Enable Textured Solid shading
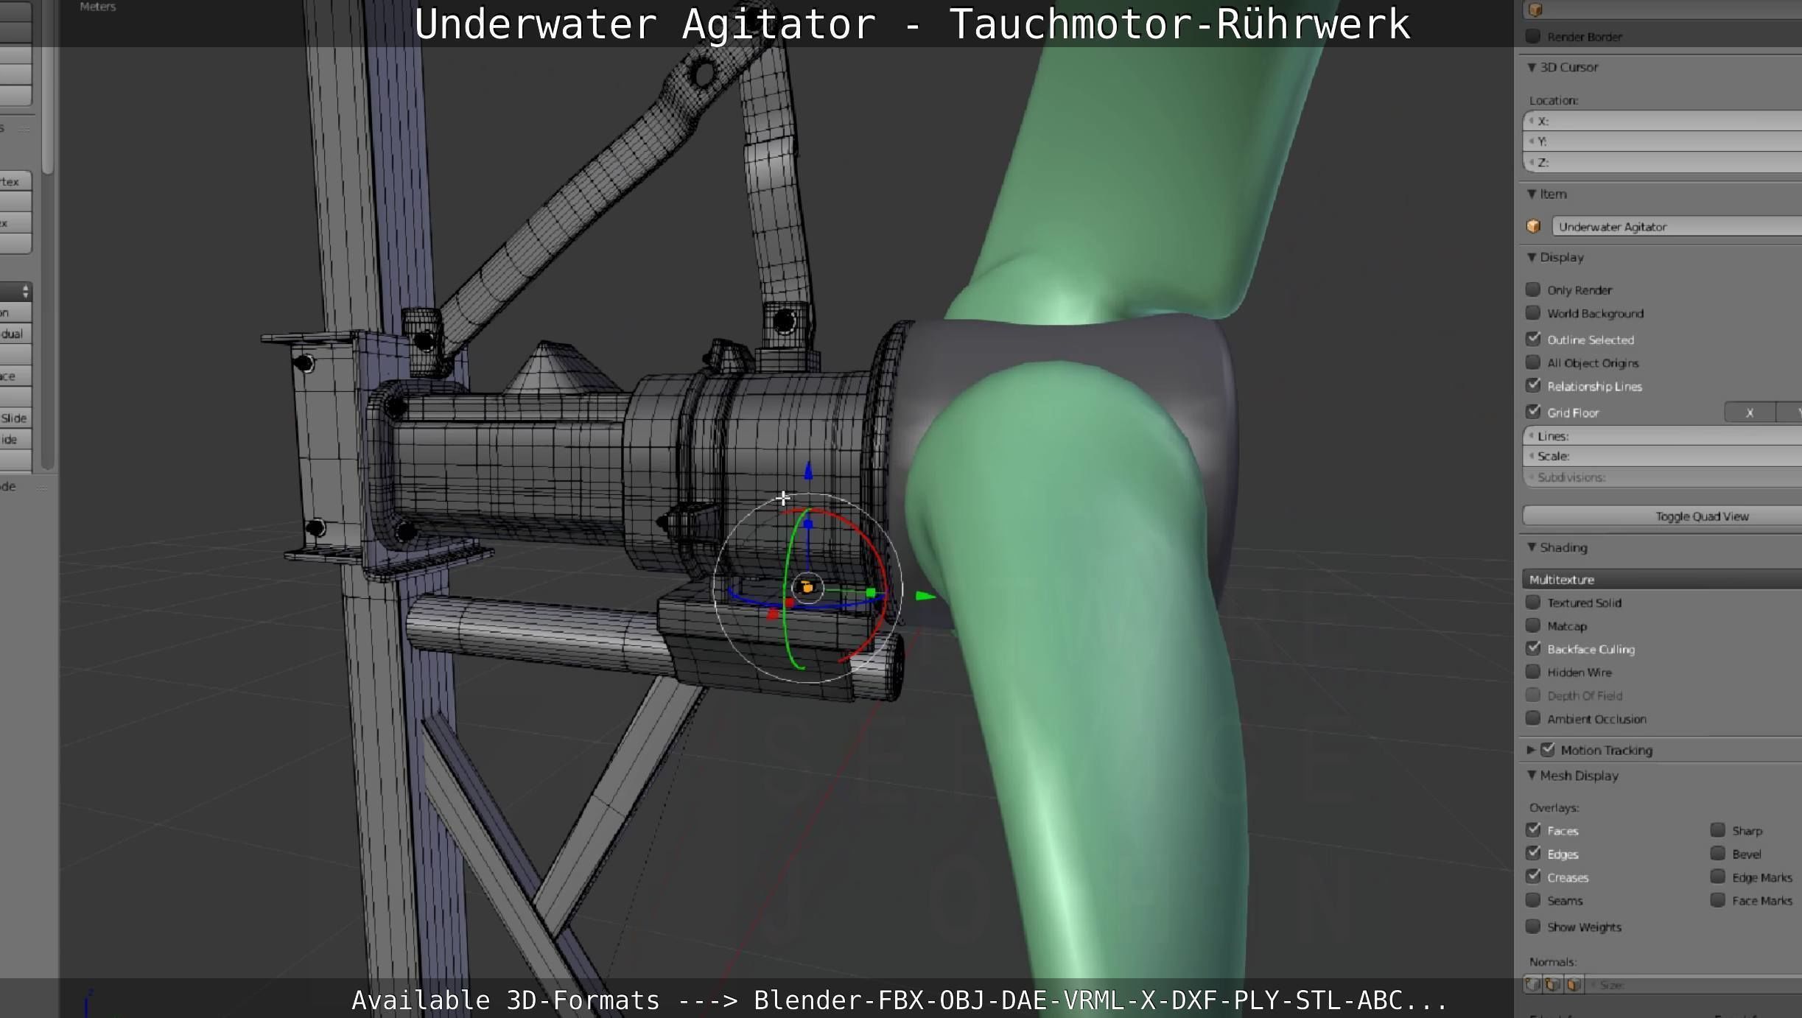Screen dimensions: 1802x1018 [x=1533, y=603]
